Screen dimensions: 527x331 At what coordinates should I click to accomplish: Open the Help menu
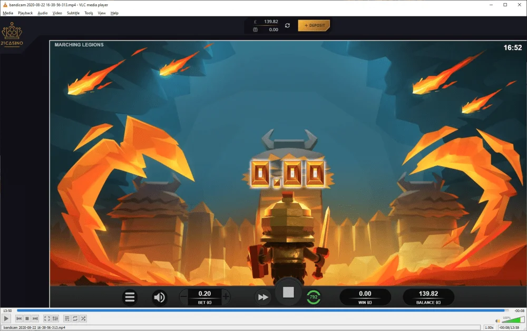114,13
